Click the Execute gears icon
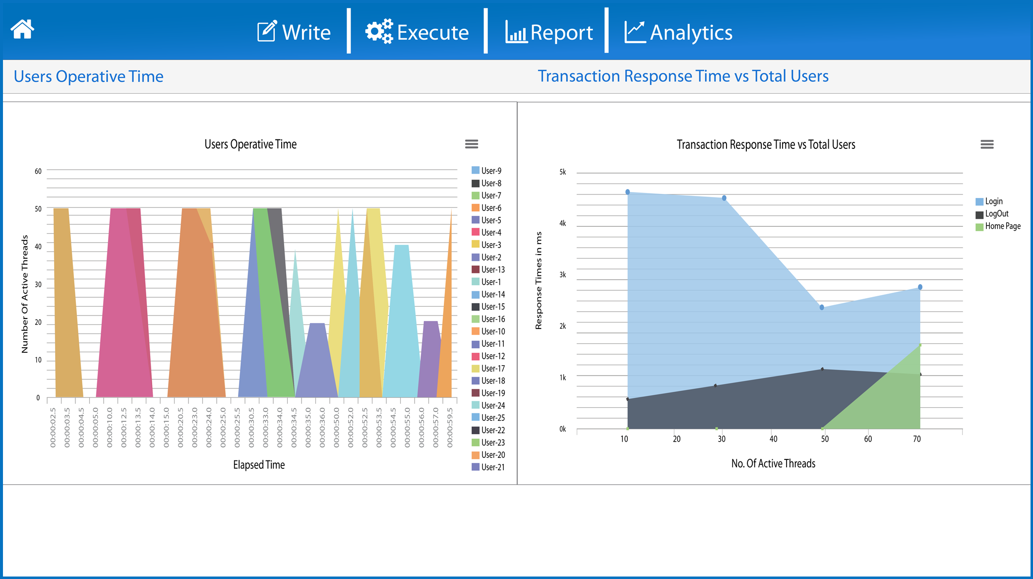This screenshot has width=1033, height=579. coord(379,31)
